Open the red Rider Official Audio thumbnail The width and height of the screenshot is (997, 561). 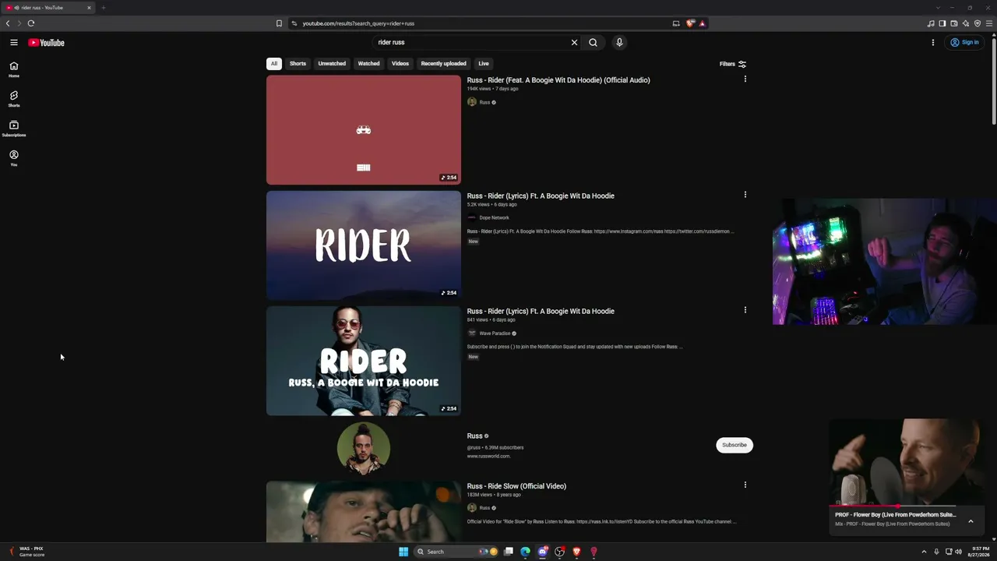pos(364,130)
